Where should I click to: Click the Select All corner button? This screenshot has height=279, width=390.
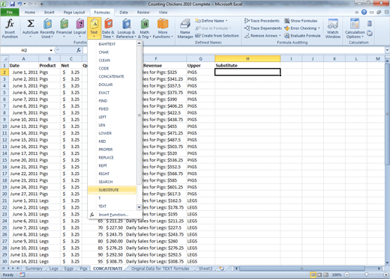tap(4, 58)
